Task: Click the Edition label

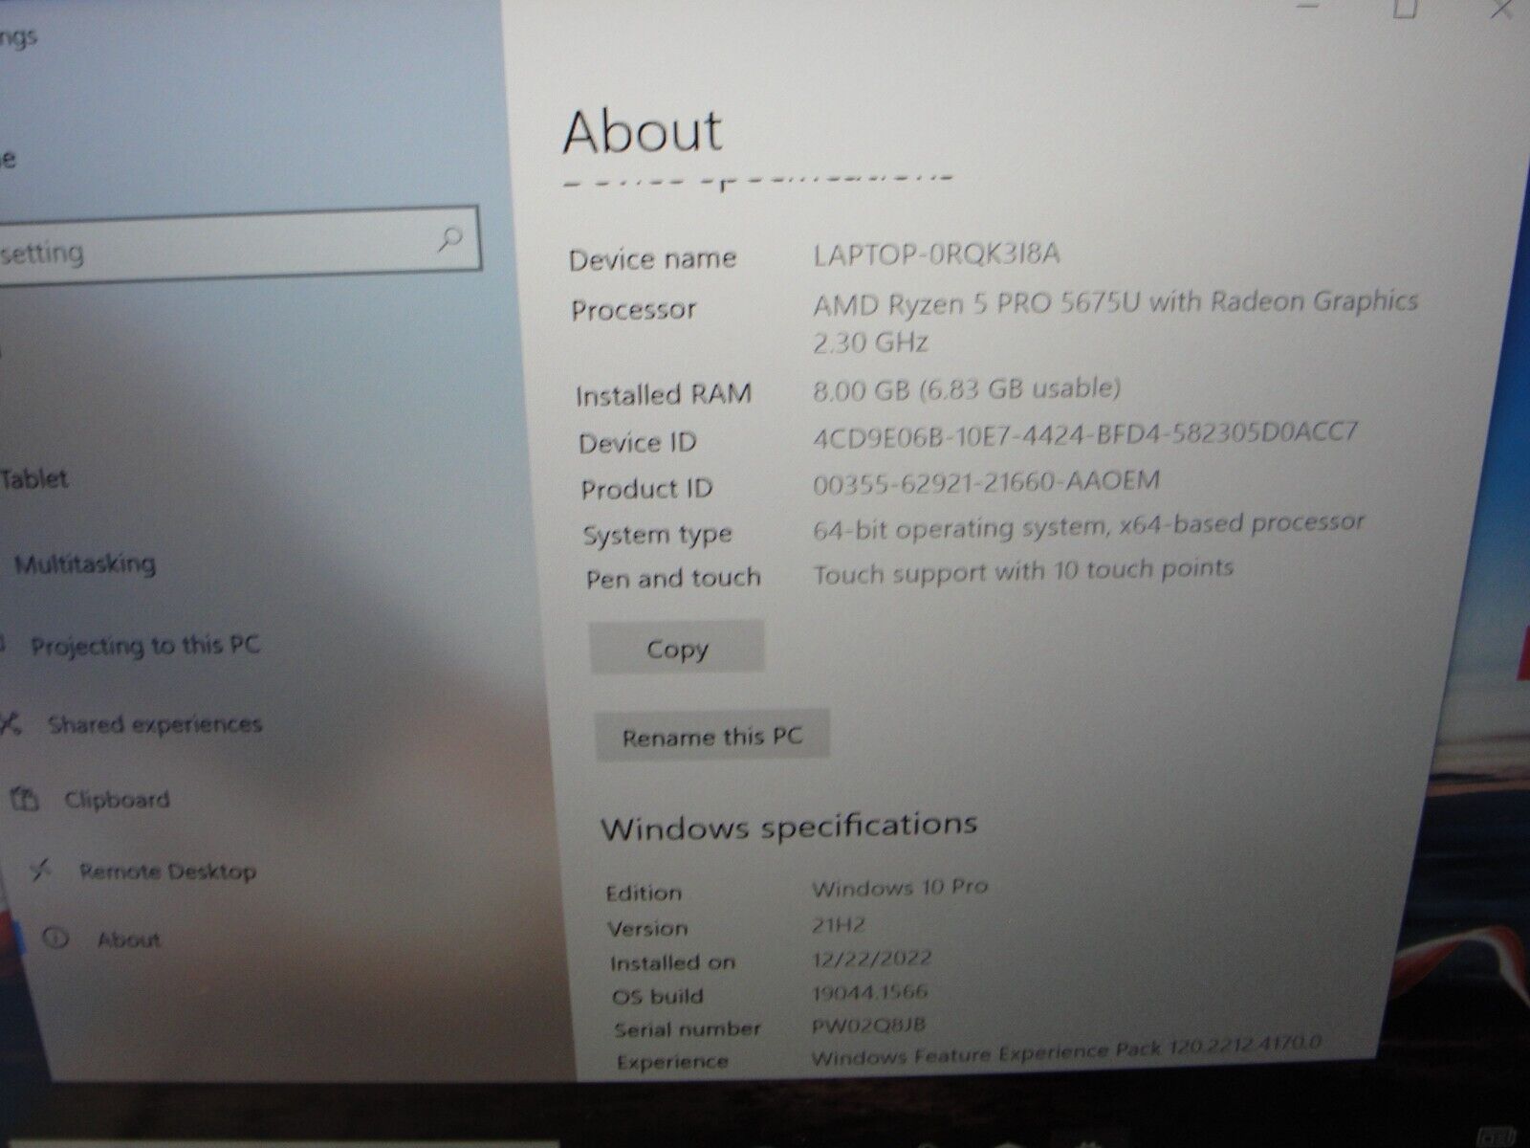Action: (x=644, y=893)
